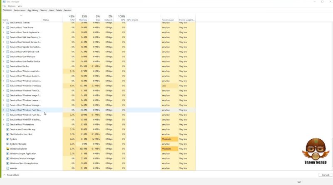Click the Windows Session Manager icon

pyautogui.click(x=8, y=158)
